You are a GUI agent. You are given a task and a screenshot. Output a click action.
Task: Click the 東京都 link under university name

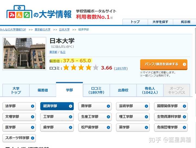point(53,52)
